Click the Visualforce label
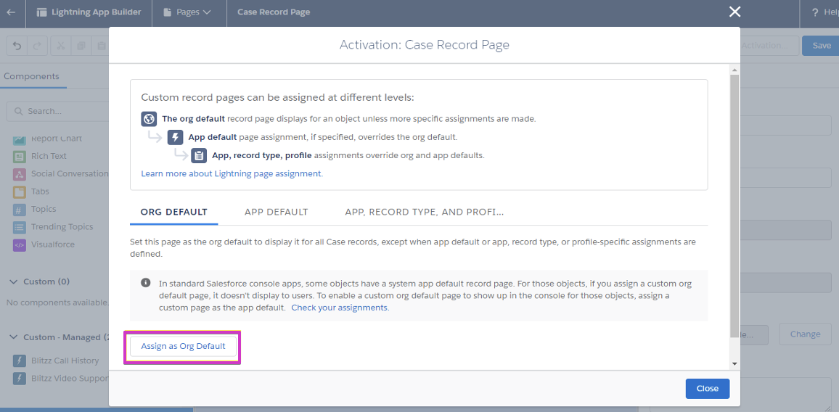 [x=53, y=244]
